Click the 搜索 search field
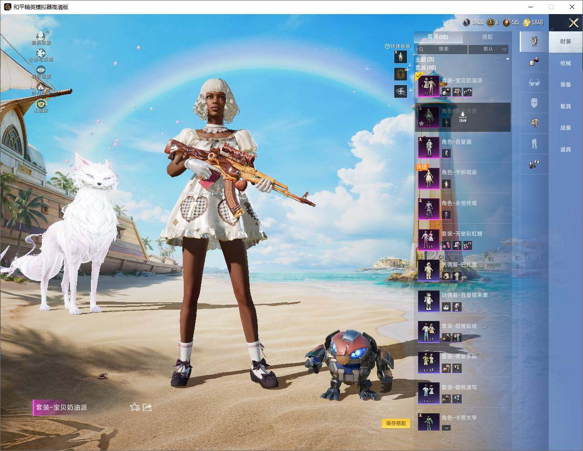583x451 pixels. pyautogui.click(x=442, y=49)
